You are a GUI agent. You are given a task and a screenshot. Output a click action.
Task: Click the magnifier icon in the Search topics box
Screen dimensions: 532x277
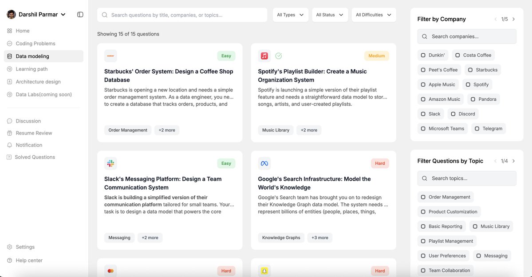click(x=425, y=178)
